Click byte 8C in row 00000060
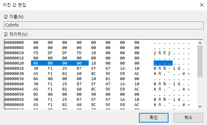Viewport: 207px width, 125px height. [94, 105]
